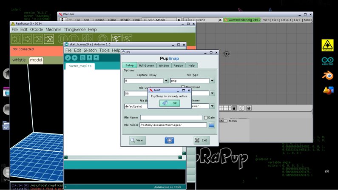Switch to Window tab in PupSnap
The image size is (338, 190).
tap(164, 65)
